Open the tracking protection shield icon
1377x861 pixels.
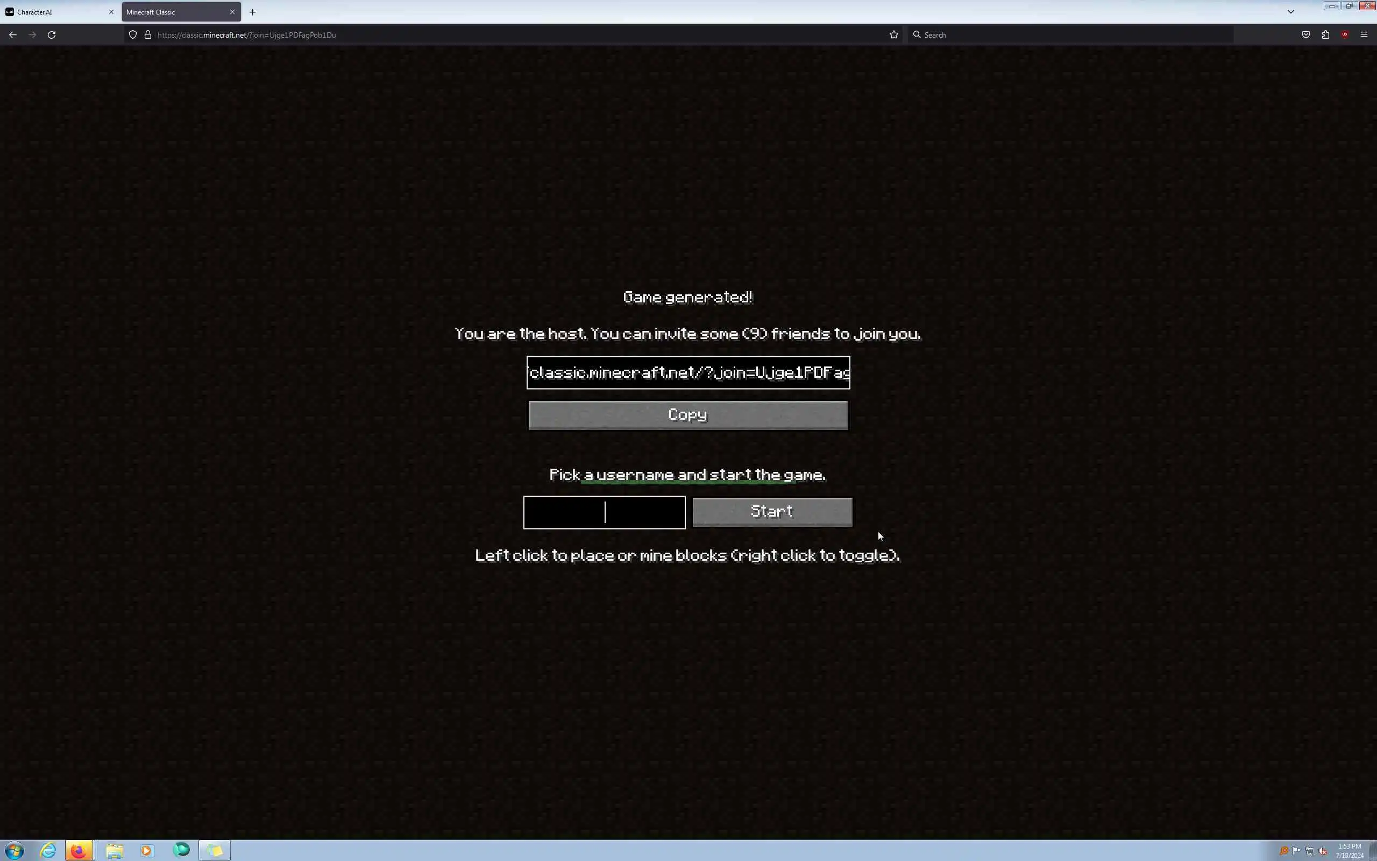point(132,35)
